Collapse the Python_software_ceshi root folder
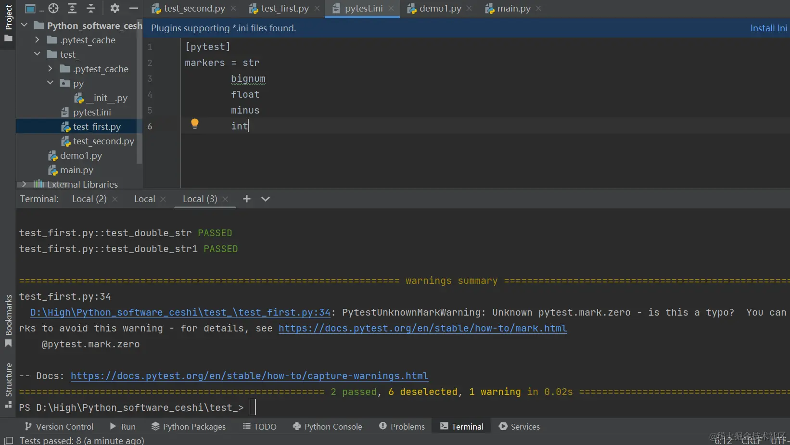This screenshot has width=790, height=445. point(25,25)
